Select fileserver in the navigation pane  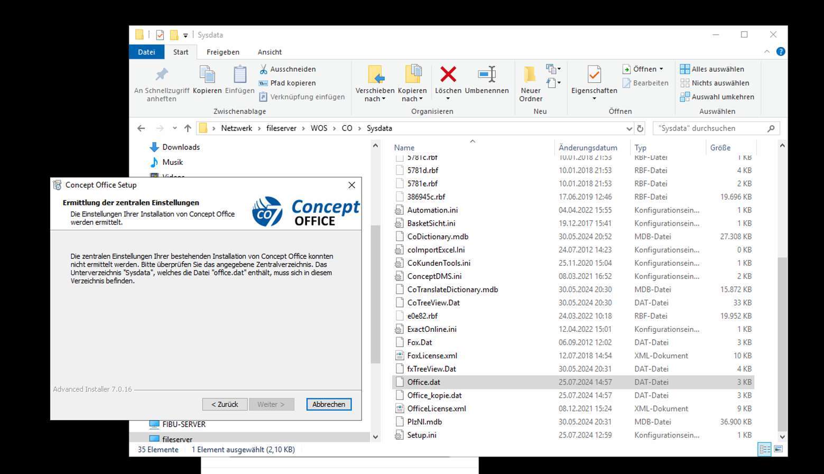click(177, 439)
